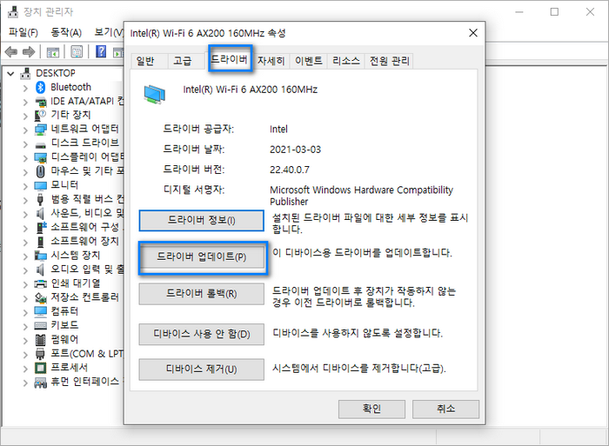Click the driver date 2021-03-03

point(295,150)
